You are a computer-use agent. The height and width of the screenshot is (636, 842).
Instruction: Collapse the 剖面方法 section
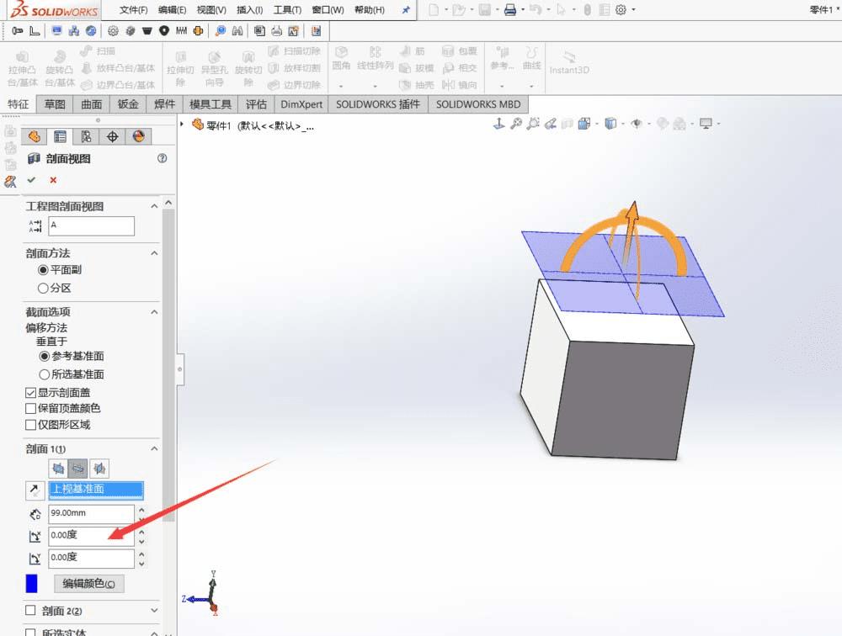[154, 253]
